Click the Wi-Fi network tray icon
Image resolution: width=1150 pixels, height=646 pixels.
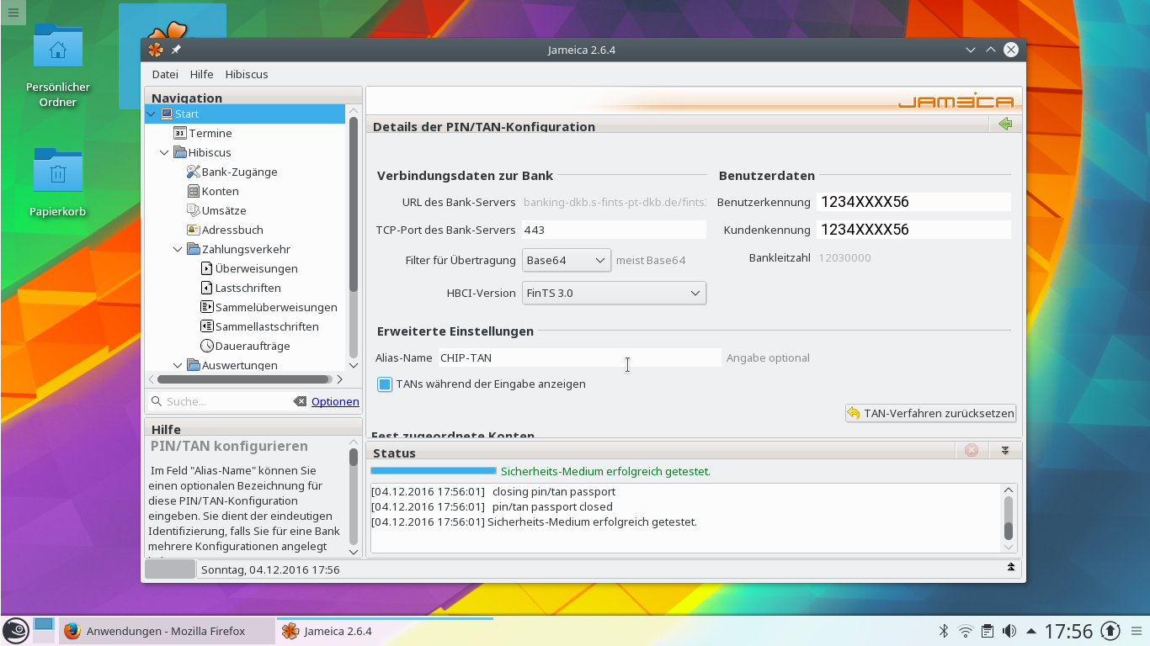coord(966,631)
